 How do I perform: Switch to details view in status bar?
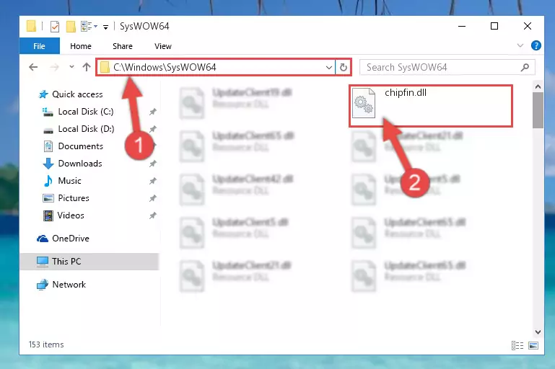tap(517, 345)
